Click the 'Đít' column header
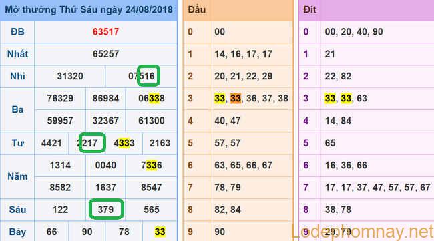The image size is (434, 241). (310, 10)
